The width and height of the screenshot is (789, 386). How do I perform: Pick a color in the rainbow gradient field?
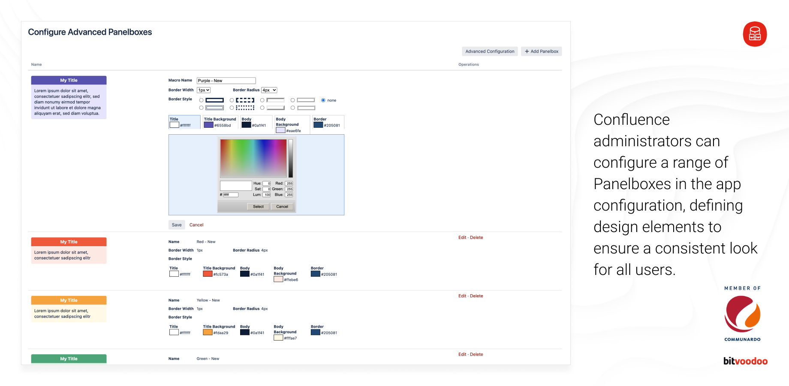coord(254,158)
